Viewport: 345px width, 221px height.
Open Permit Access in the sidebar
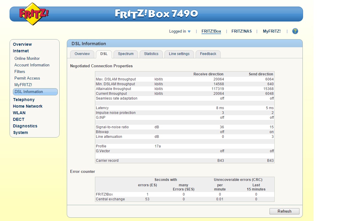coord(27,78)
